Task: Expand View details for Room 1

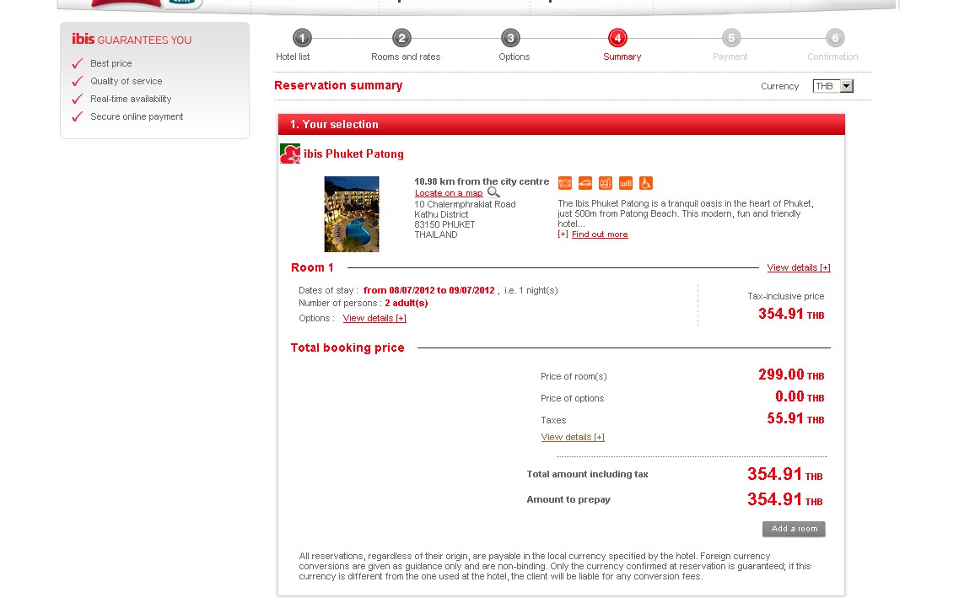Action: [799, 267]
